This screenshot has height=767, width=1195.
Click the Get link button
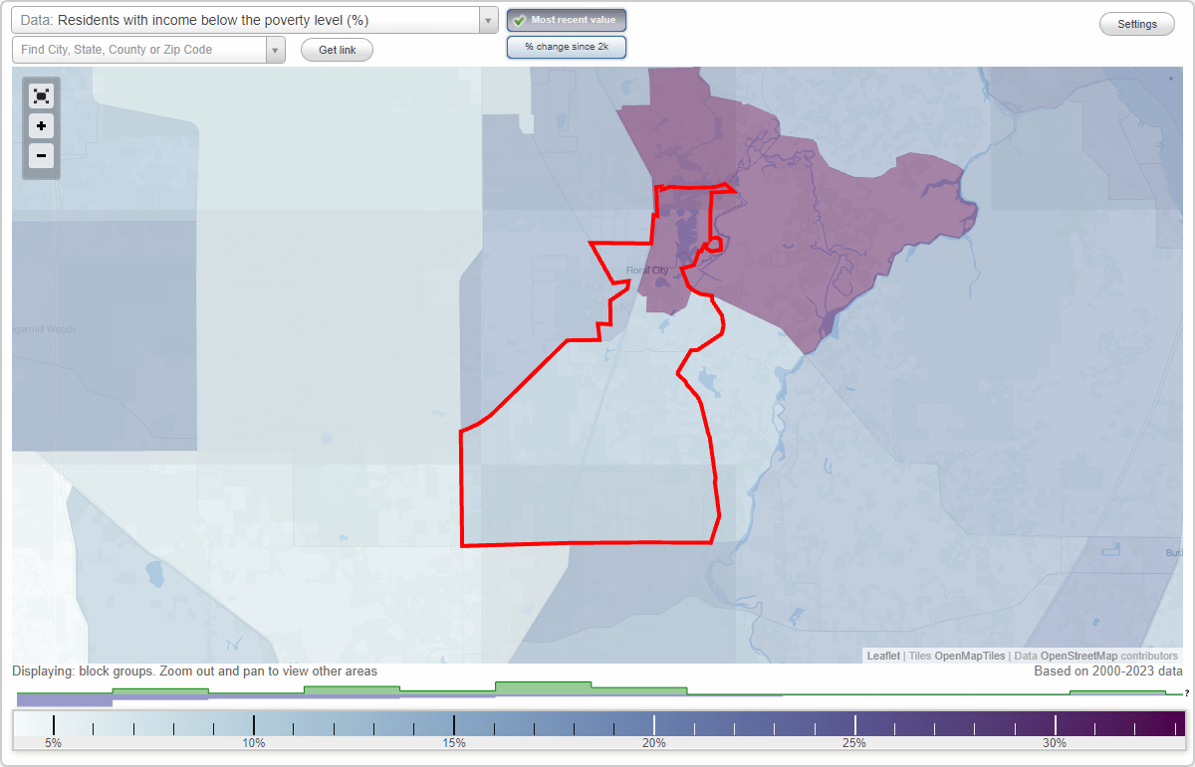pyautogui.click(x=337, y=50)
